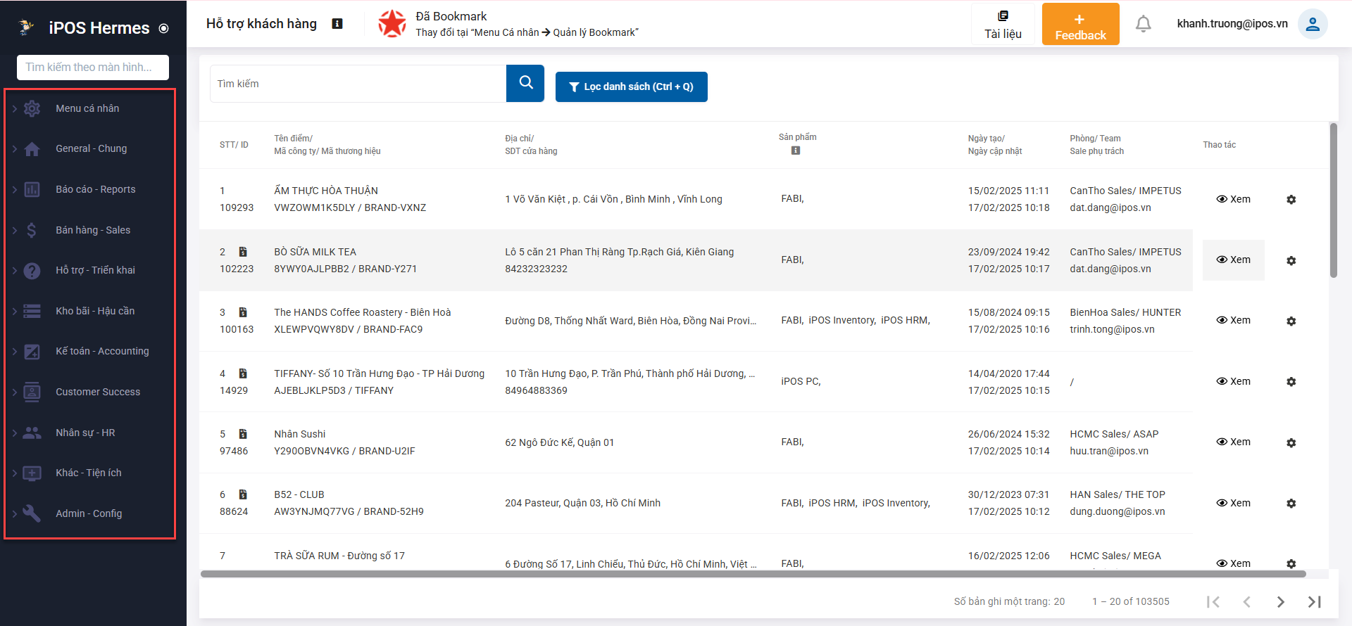Click the Nhân sự - HR people icon
The image size is (1352, 626).
click(x=32, y=433)
